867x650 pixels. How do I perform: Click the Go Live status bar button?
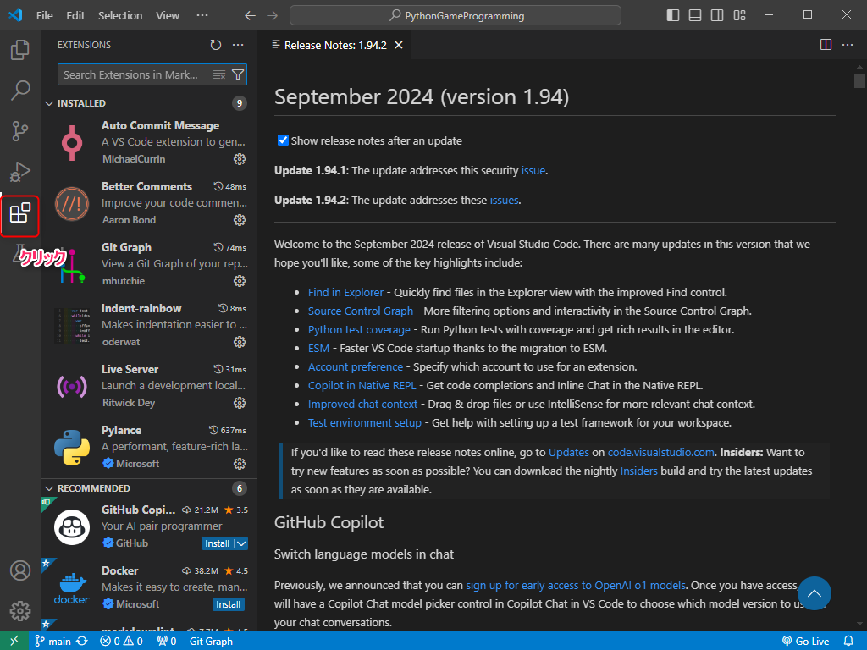click(806, 641)
